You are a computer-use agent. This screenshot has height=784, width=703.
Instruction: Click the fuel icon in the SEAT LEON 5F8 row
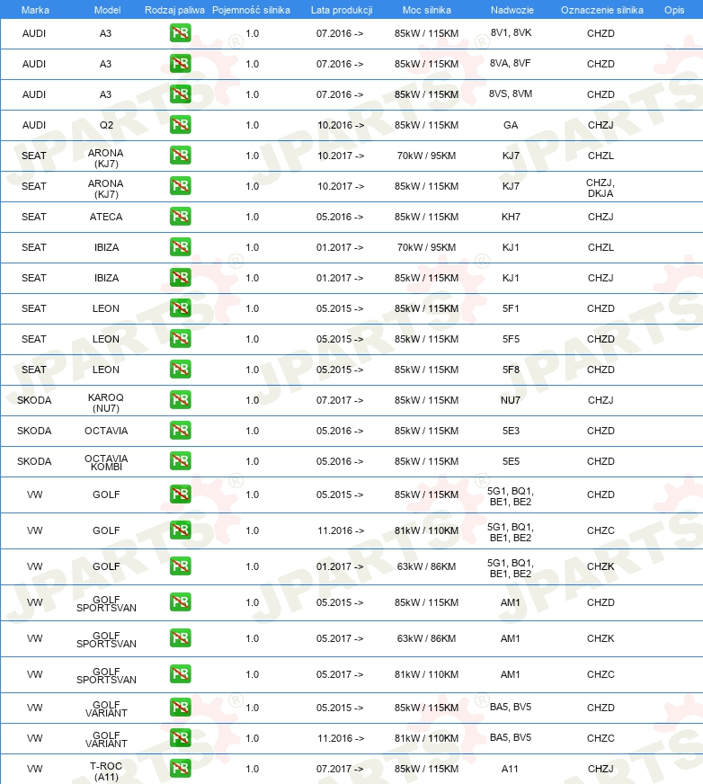tap(180, 369)
